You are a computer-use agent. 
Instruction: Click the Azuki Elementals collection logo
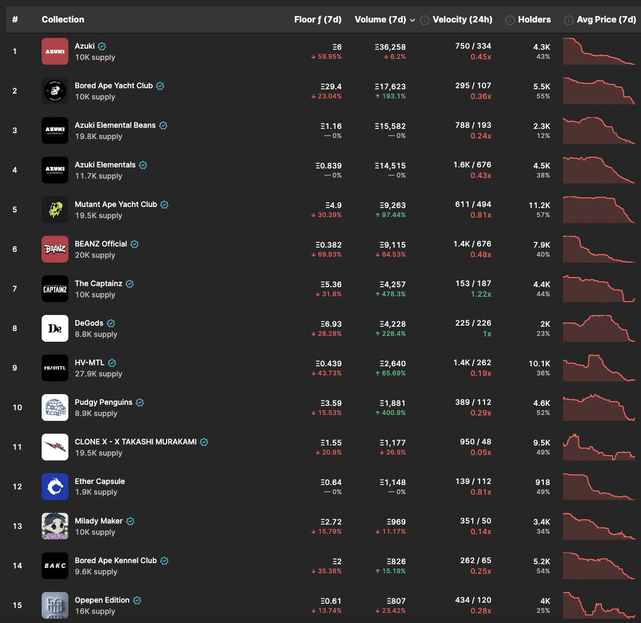pos(55,170)
